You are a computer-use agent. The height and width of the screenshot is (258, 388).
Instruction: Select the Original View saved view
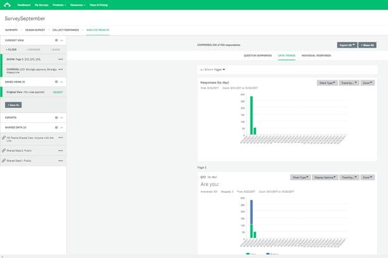point(25,92)
